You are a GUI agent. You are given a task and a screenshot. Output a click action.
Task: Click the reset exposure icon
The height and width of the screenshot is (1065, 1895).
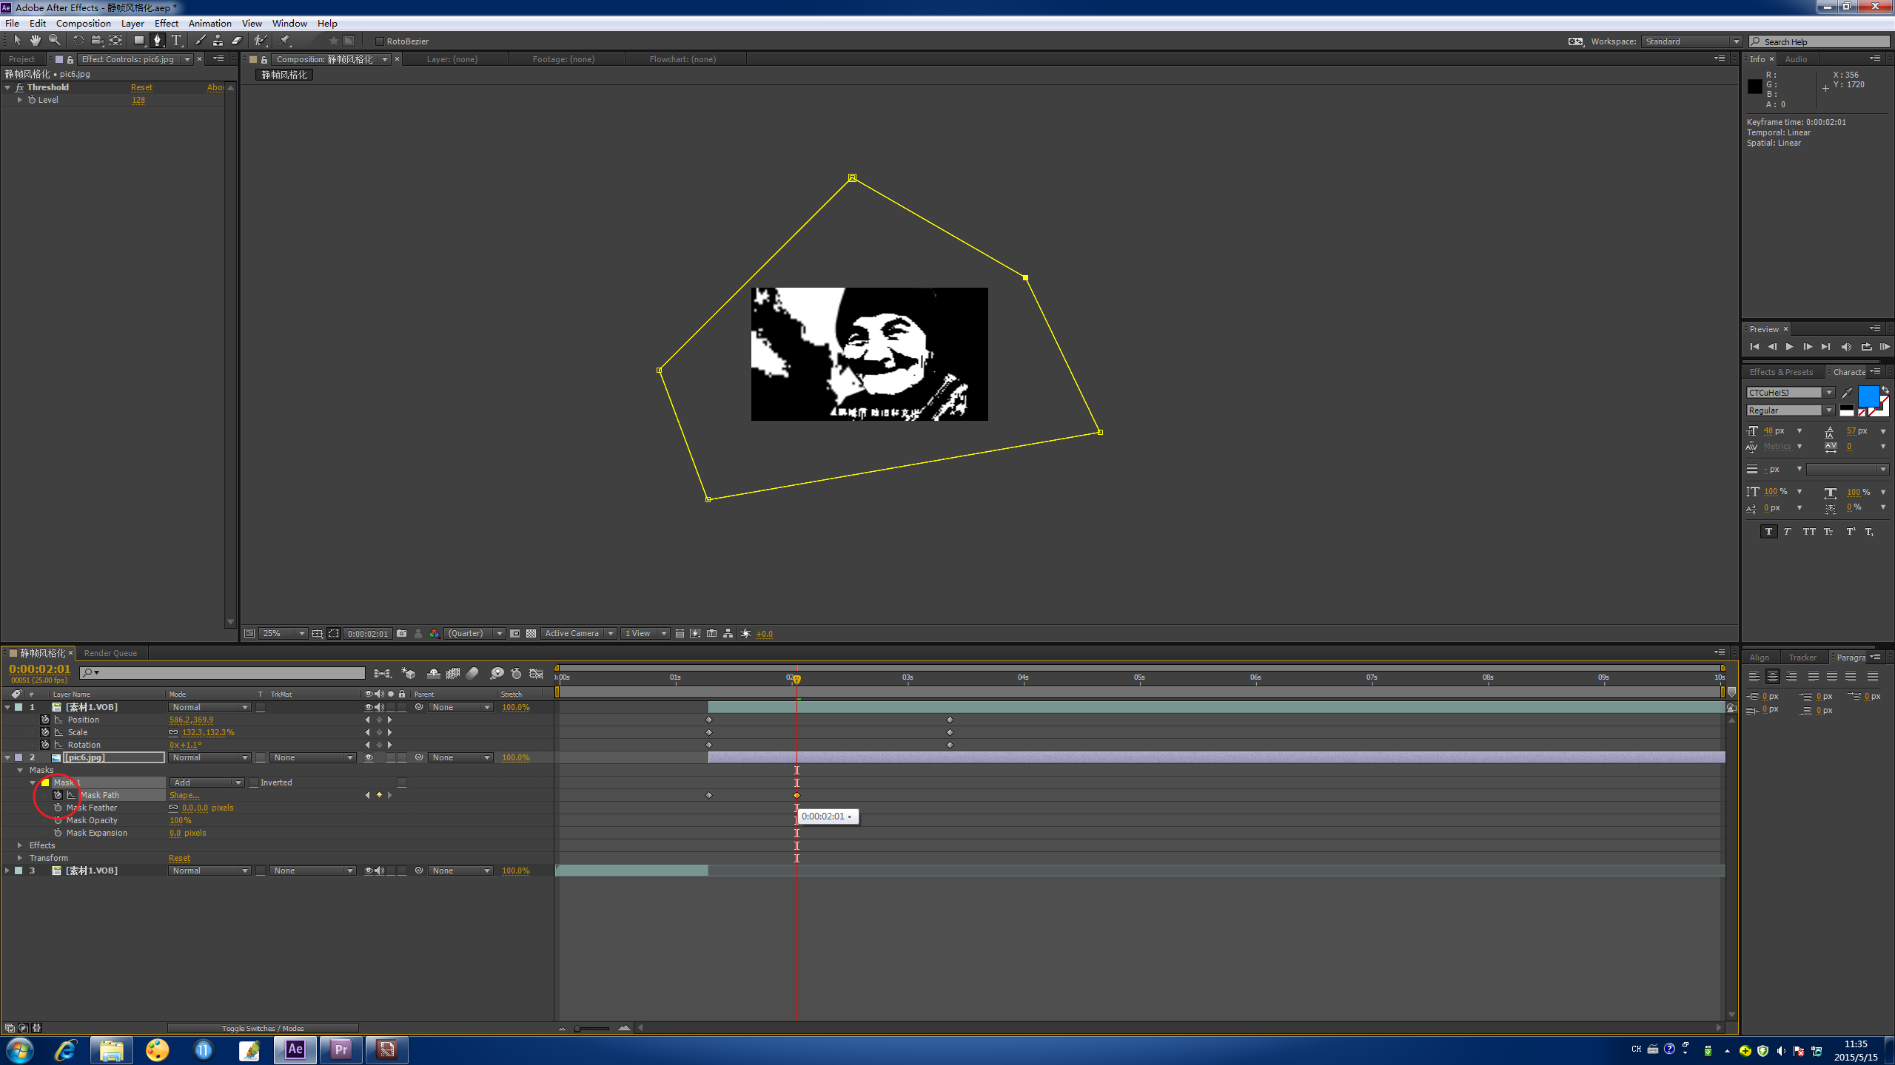pos(745,634)
